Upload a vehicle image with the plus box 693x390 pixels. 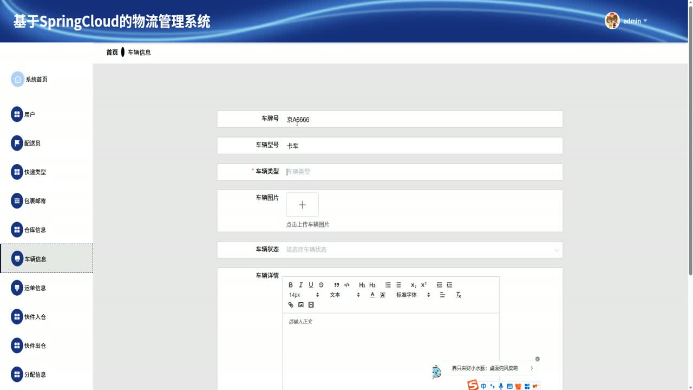coord(302,205)
